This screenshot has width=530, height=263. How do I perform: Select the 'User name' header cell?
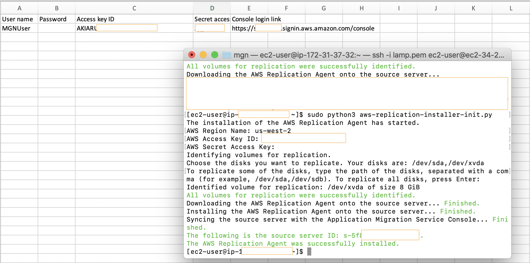[x=19, y=19]
